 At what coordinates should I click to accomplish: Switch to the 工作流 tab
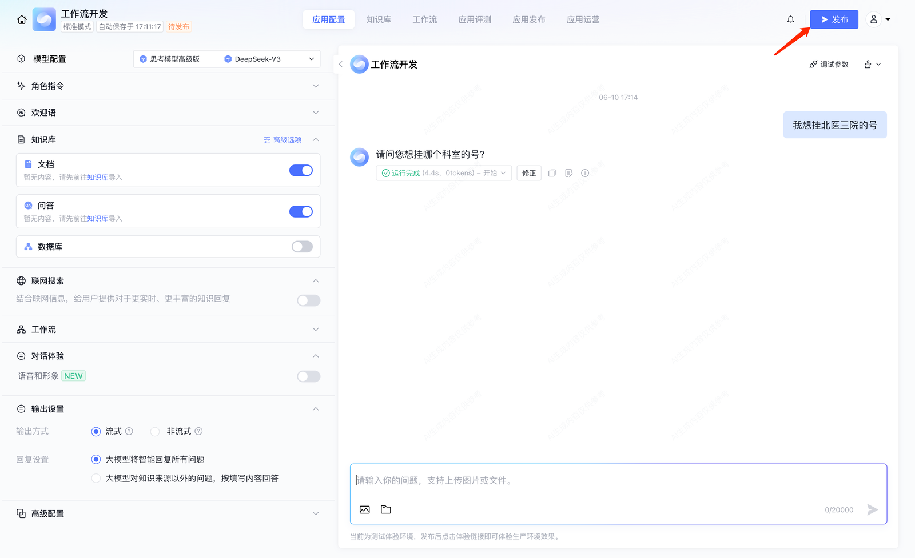tap(424, 19)
